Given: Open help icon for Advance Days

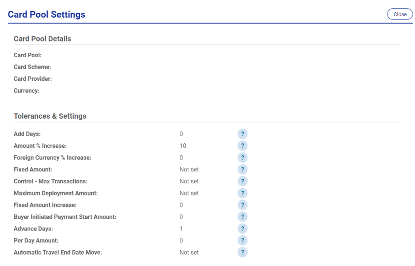Looking at the screenshot, I should (242, 229).
